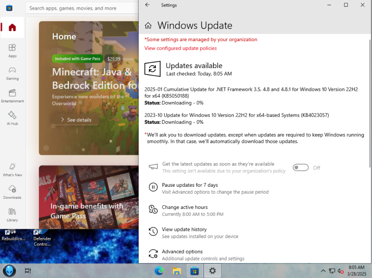Switch to Settings on the taskbar
The width and height of the screenshot is (372, 278).
pyautogui.click(x=212, y=271)
